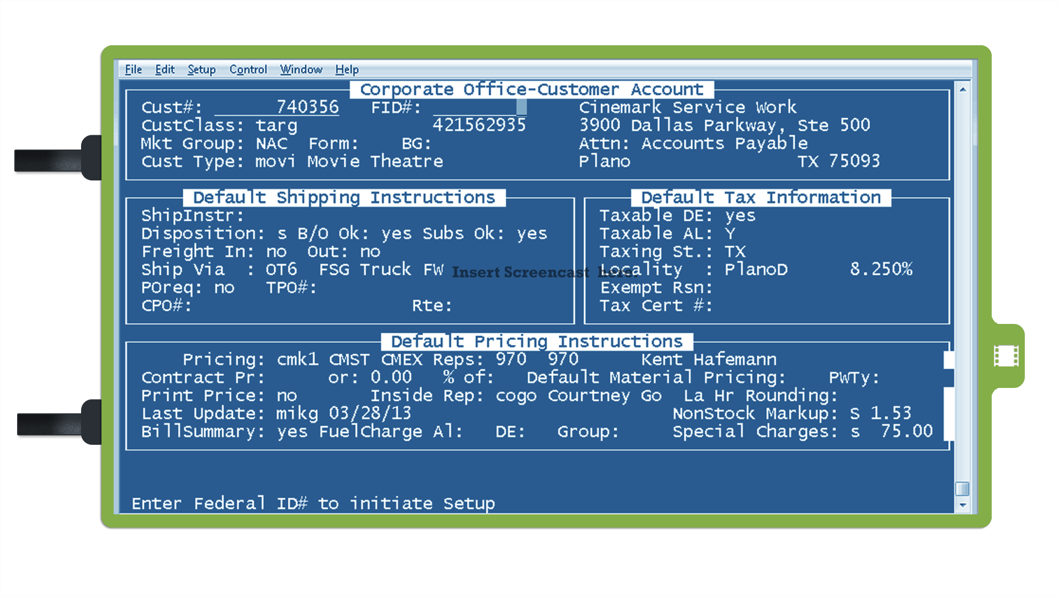The width and height of the screenshot is (1059, 596).
Task: Click the Pricing code cmk1
Action: click(298, 359)
